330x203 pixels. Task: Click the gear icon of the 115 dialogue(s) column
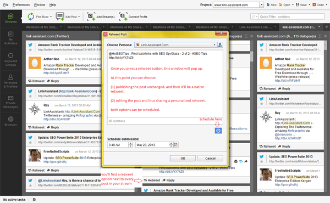point(325,36)
